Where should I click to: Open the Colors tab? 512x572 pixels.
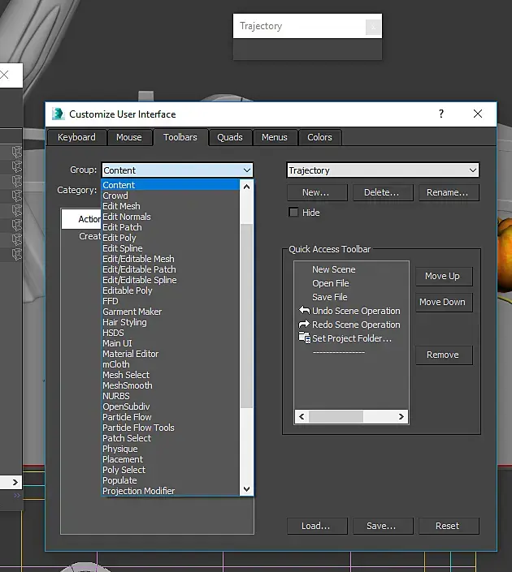coord(319,137)
